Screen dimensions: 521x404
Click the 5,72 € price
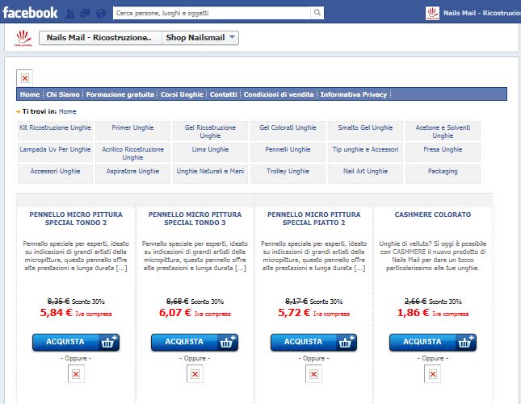pos(294,313)
